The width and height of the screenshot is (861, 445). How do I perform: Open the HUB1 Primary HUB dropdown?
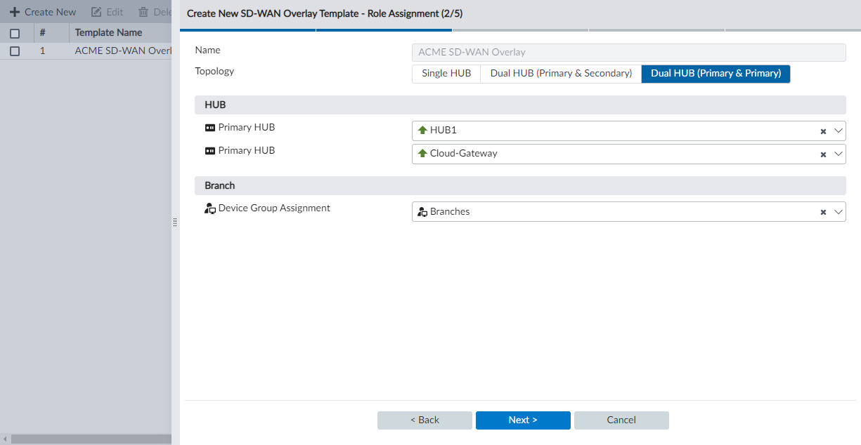838,130
